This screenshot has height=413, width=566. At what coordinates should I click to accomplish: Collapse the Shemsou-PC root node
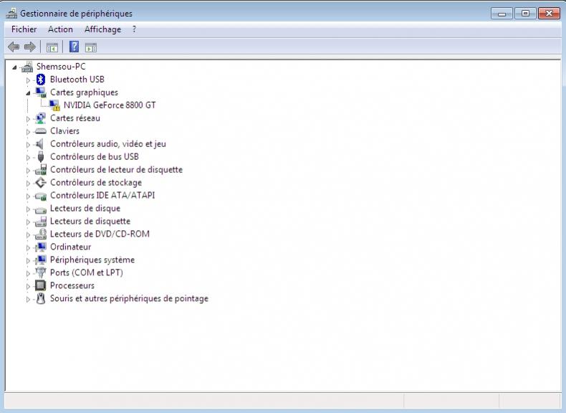click(14, 67)
